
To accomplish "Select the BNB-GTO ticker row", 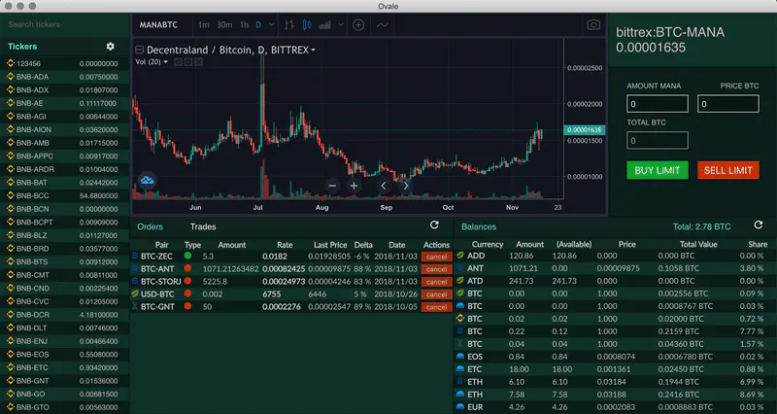I will click(65, 407).
